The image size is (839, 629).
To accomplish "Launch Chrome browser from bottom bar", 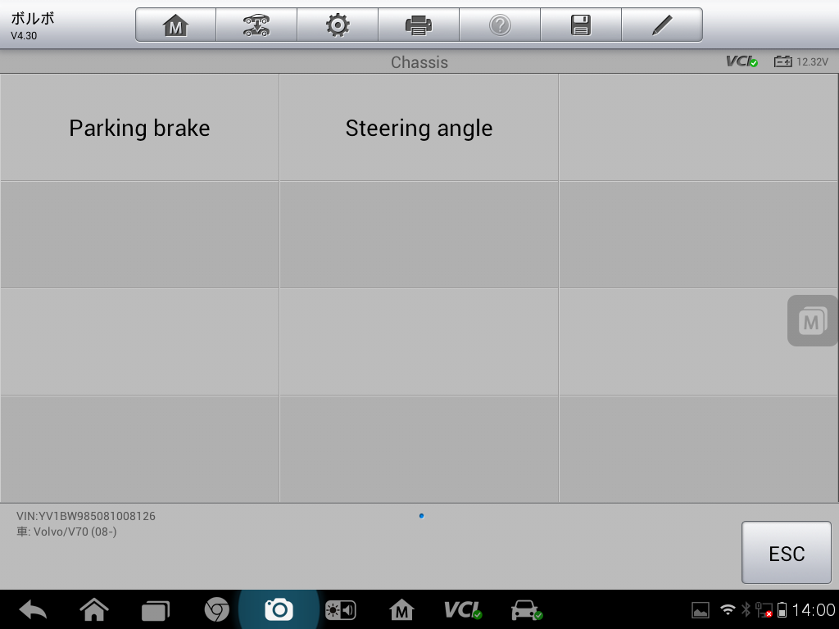I will pyautogui.click(x=216, y=609).
